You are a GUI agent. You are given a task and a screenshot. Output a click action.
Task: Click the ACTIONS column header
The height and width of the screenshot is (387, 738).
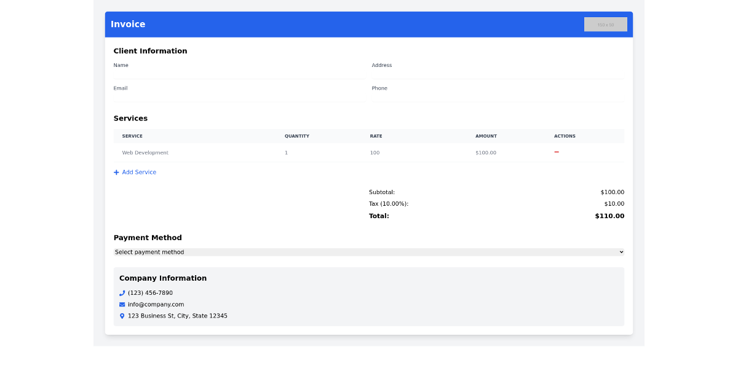coord(565,136)
